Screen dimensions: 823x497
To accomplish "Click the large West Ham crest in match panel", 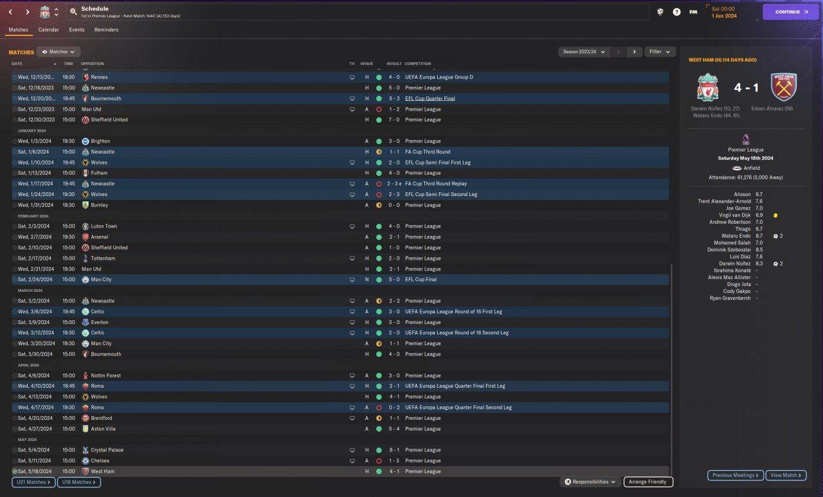I will [783, 87].
